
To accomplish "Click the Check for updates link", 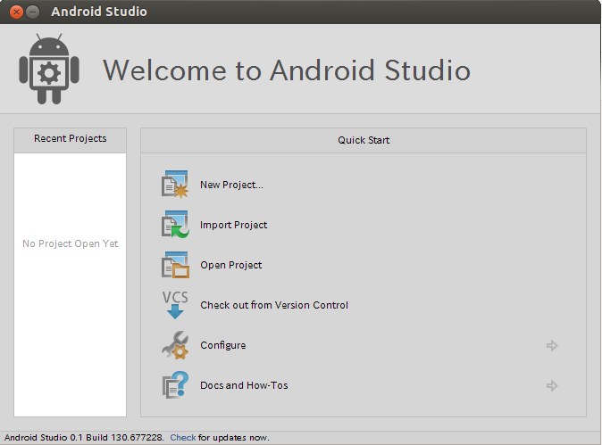I will (183, 437).
